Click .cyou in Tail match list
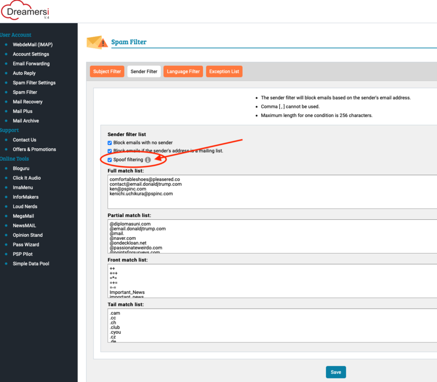This screenshot has width=437, height=382. 115,332
